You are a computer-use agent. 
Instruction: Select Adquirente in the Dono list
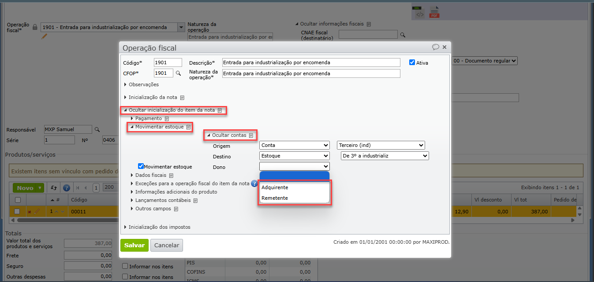[295, 187]
